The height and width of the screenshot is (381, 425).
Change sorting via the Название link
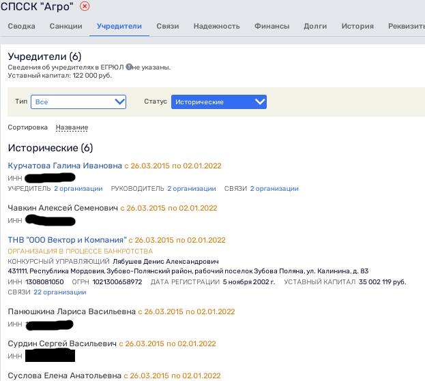[x=72, y=127]
